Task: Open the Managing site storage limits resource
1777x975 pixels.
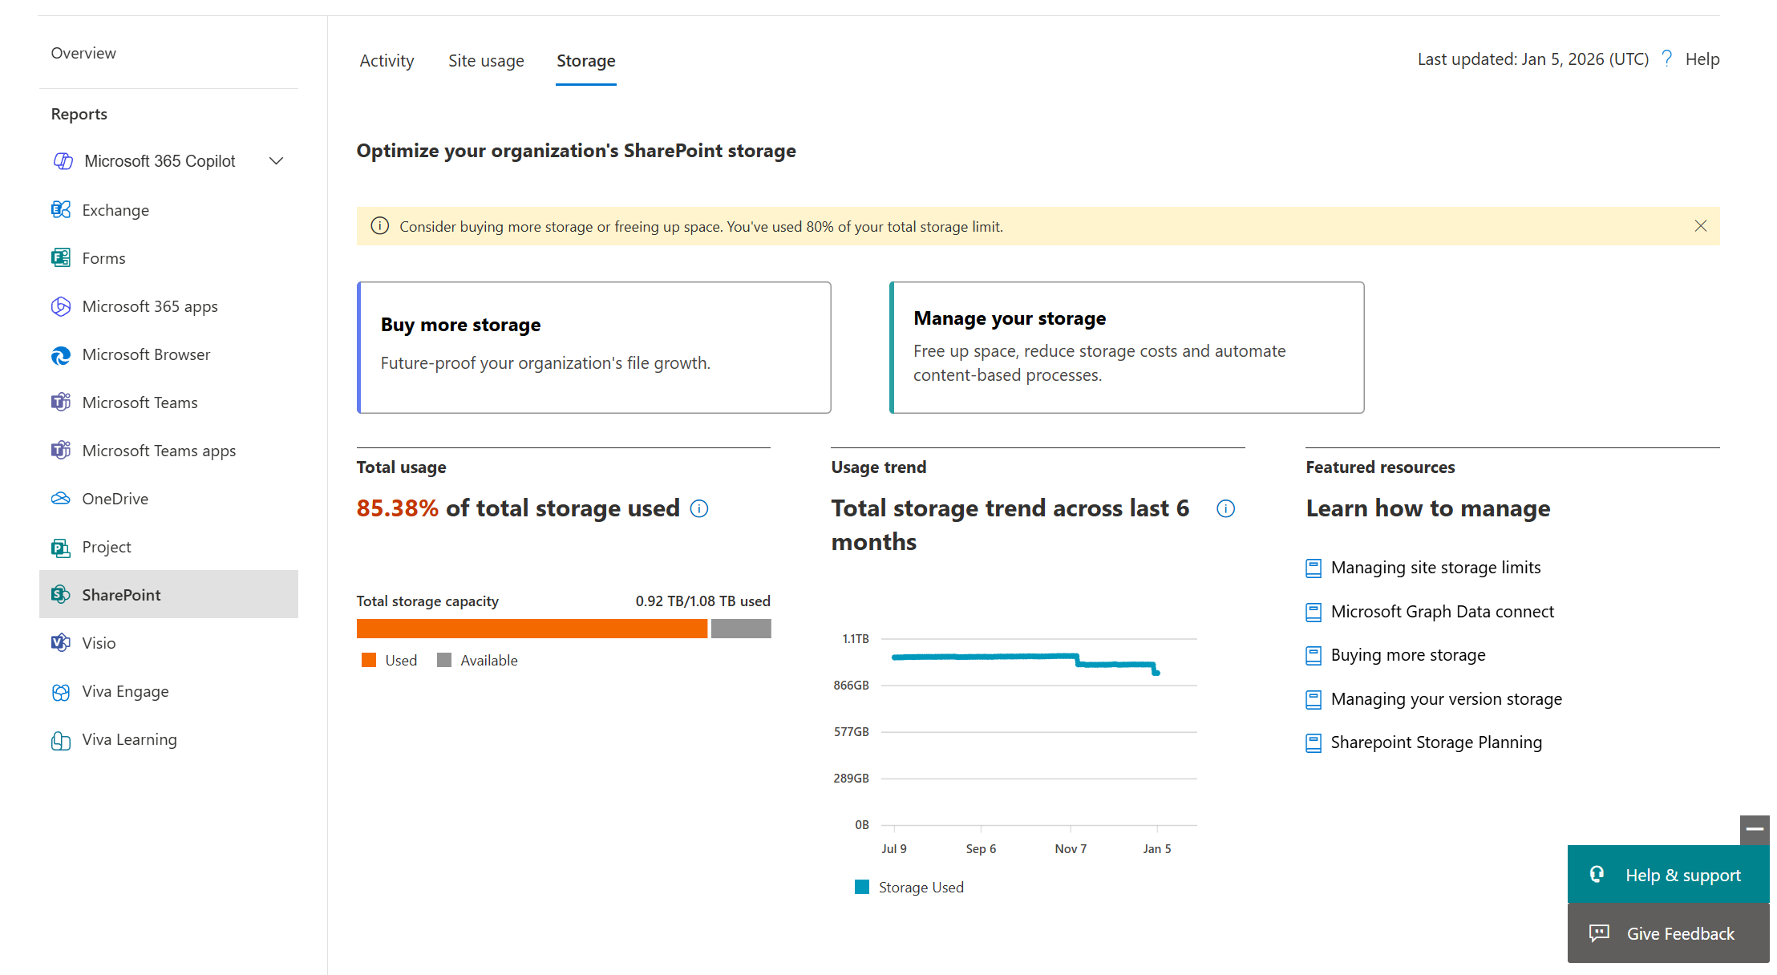Action: pos(1435,567)
